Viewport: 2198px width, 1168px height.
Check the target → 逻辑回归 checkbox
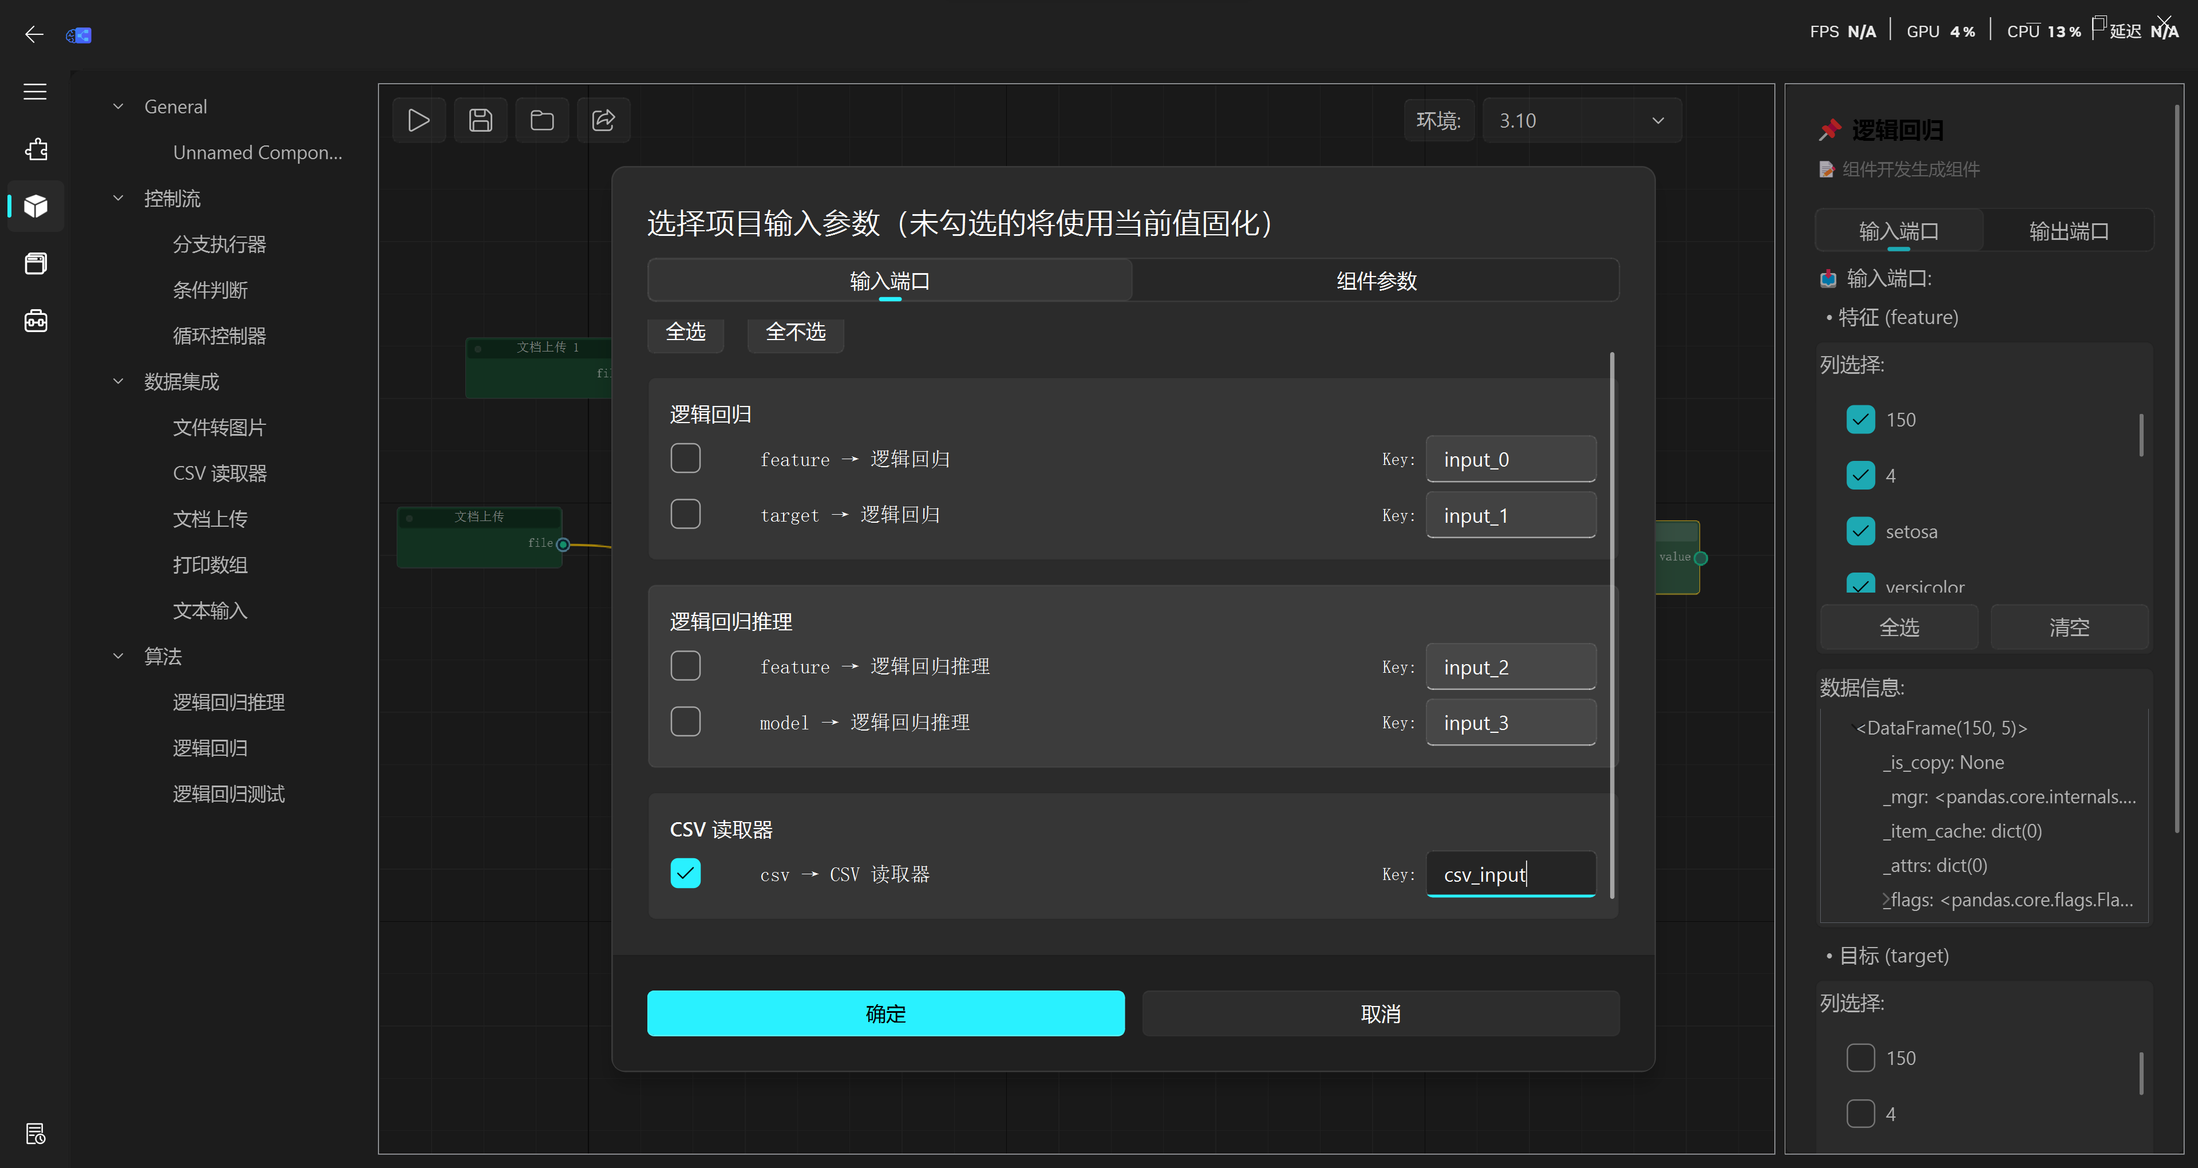pyautogui.click(x=685, y=515)
